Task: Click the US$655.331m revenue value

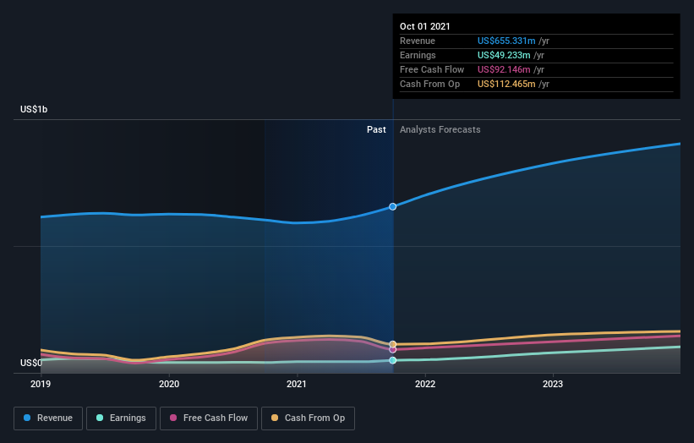Action: (506, 41)
